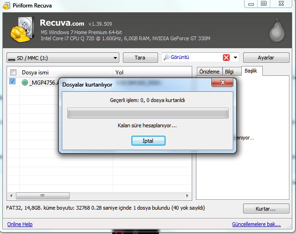Image resolution: width=296 pixels, height=234 pixels.
Task: Click the Kurtar... recover button
Action: (x=266, y=209)
